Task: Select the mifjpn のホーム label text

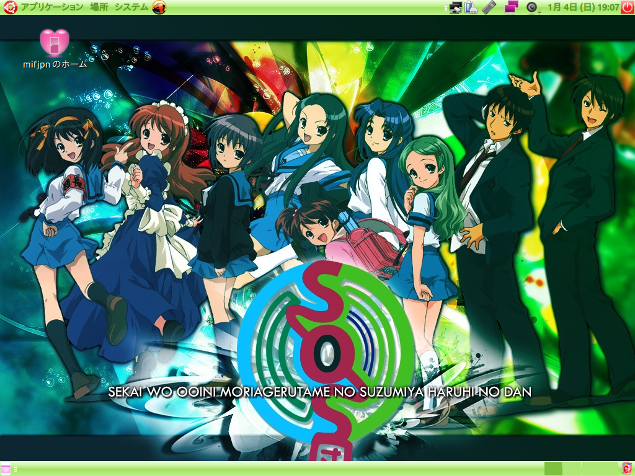Action: (55, 64)
